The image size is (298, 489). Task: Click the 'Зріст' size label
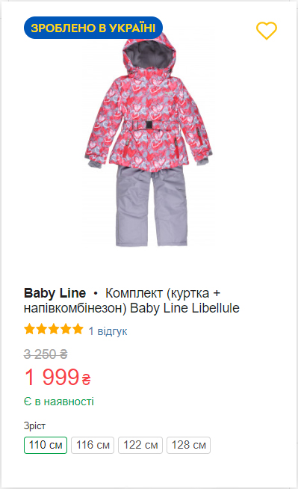34,425
